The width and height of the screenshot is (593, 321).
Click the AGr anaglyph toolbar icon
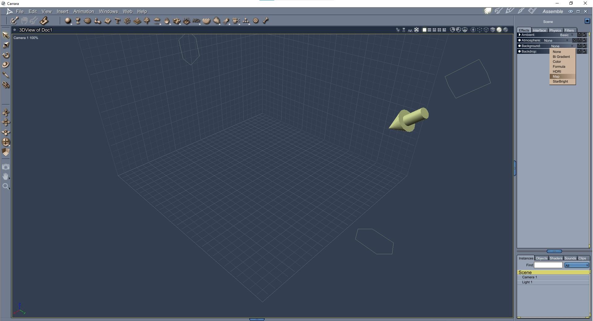pos(196,21)
